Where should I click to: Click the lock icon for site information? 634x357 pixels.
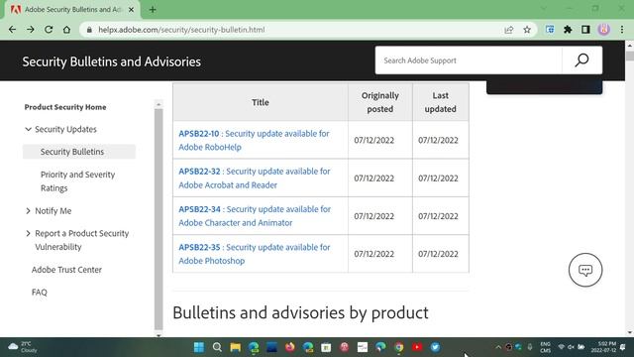point(89,30)
